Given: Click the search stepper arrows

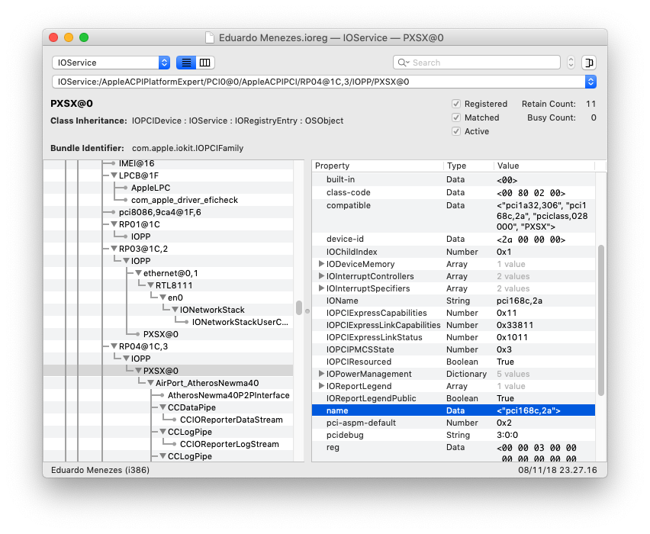Looking at the screenshot, I should [x=571, y=63].
